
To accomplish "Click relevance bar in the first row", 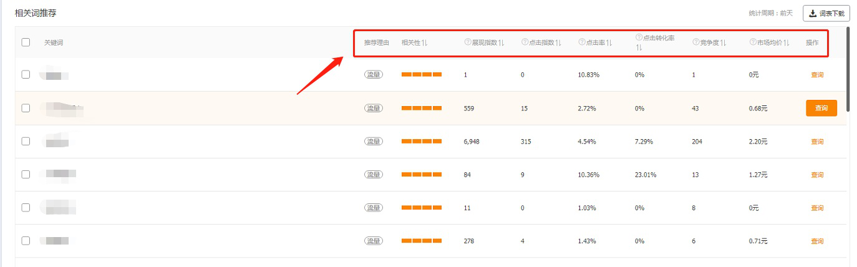I will pyautogui.click(x=422, y=75).
